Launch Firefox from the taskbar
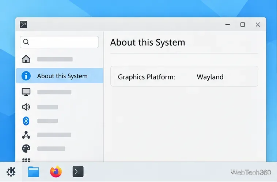 (x=56, y=171)
